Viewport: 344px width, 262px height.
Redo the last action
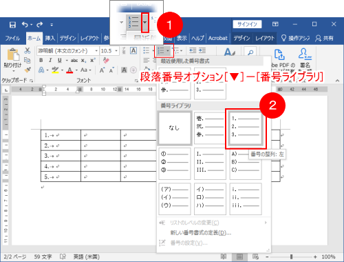click(x=40, y=24)
